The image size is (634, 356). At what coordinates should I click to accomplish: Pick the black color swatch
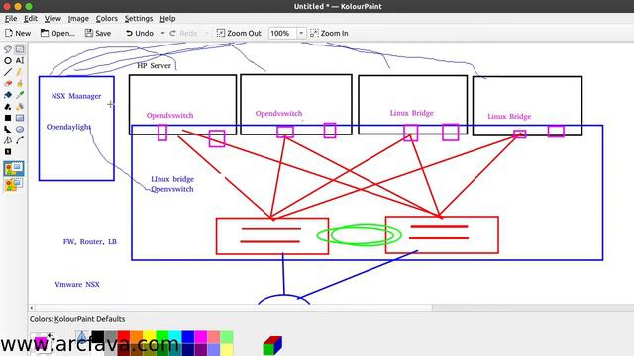pyautogui.click(x=97, y=337)
